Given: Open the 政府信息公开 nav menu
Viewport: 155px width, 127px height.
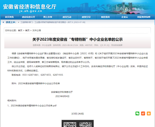Looking at the screenshot, I should point(29,17).
